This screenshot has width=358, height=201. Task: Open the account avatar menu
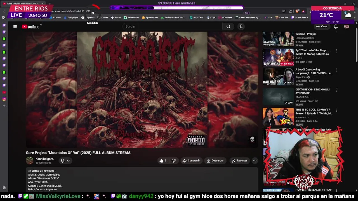click(347, 27)
